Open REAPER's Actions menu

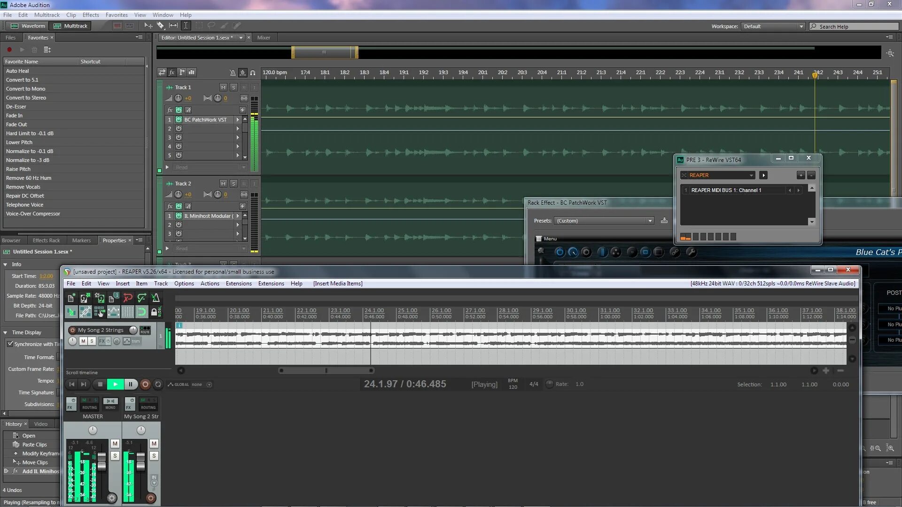pyautogui.click(x=210, y=284)
